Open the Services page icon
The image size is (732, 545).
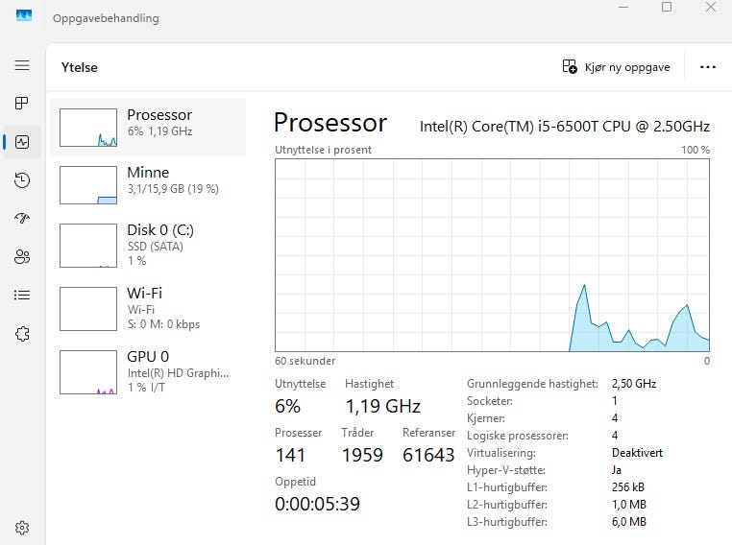(x=22, y=333)
